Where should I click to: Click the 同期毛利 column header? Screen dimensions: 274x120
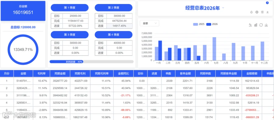pyautogui.click(x=80, y=73)
